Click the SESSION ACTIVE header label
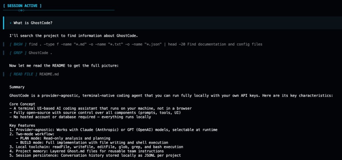Viewport: 342px width, 160px height. tap(22, 6)
